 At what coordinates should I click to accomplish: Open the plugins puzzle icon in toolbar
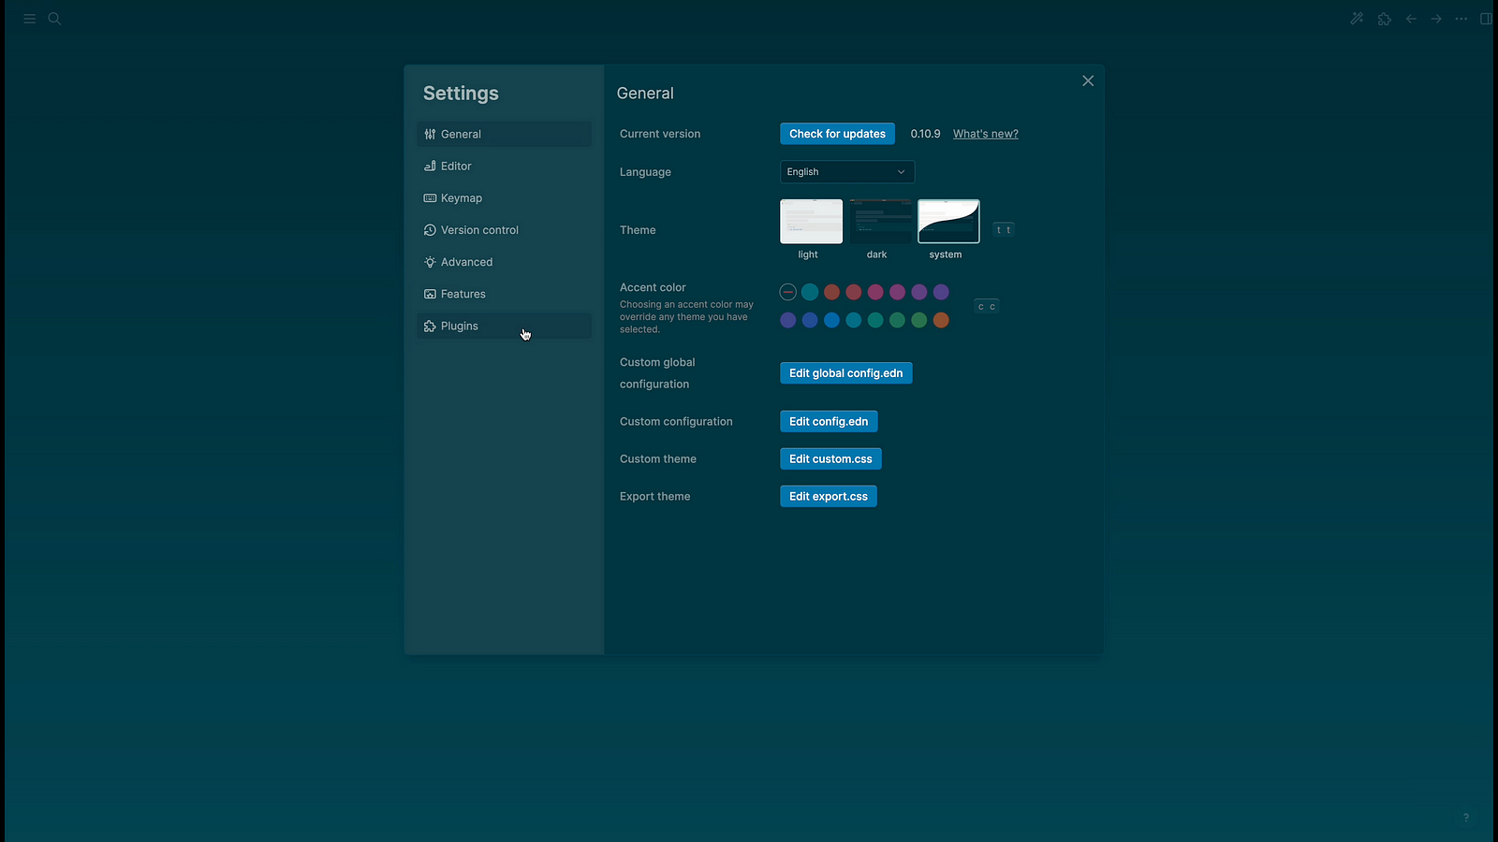(x=1384, y=19)
